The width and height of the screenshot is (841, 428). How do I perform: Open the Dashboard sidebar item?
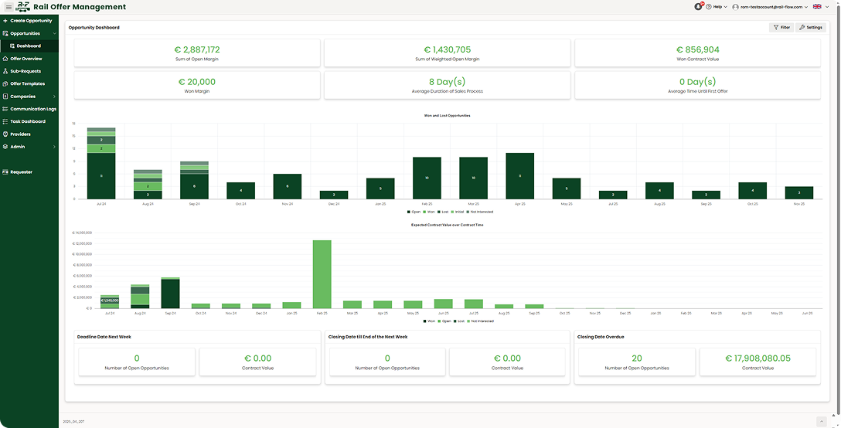coord(29,46)
